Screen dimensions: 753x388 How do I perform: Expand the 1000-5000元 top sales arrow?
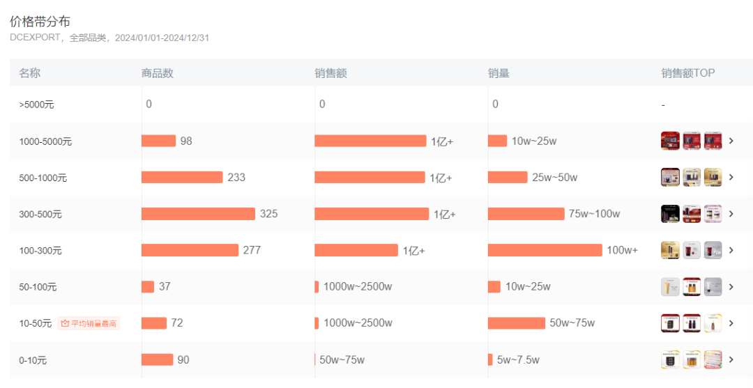[731, 141]
